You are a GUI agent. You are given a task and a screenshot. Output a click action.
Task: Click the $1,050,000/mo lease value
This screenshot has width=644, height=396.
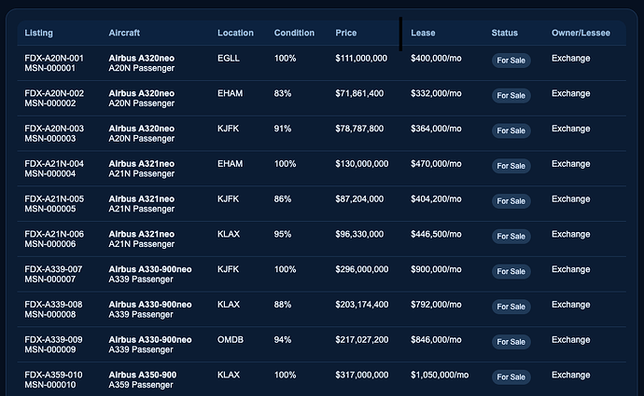(440, 375)
